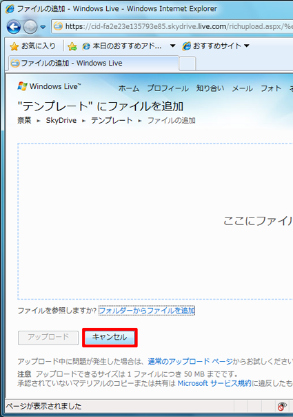Screen dimensions: 293x417
Task: Click the Windows Live logo
Action: [x=50, y=86]
